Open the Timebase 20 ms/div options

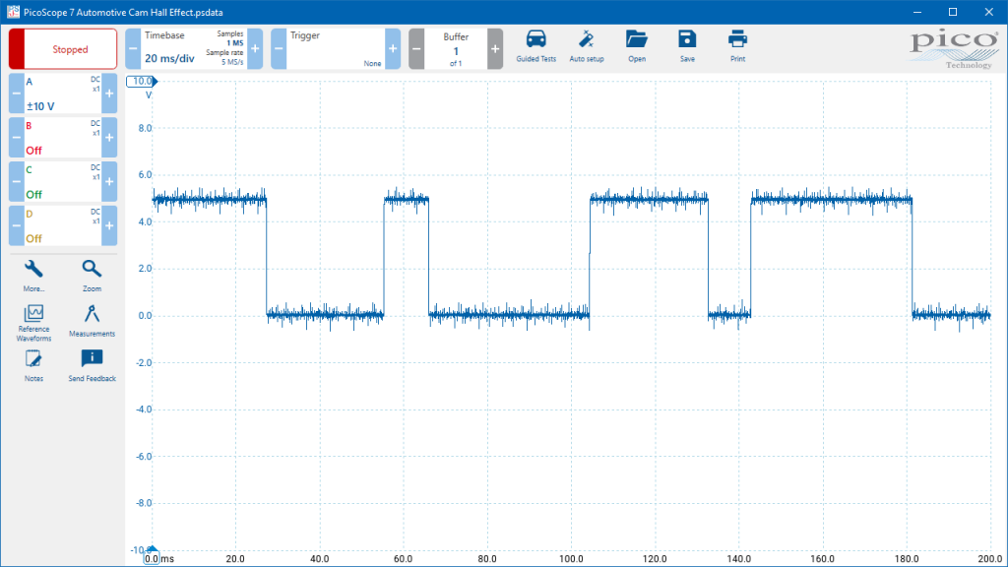(x=194, y=49)
